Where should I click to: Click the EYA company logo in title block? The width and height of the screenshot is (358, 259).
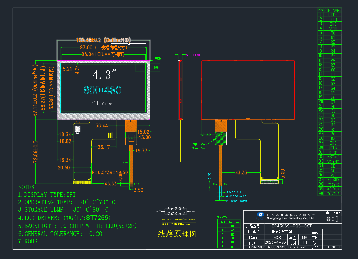(260, 215)
